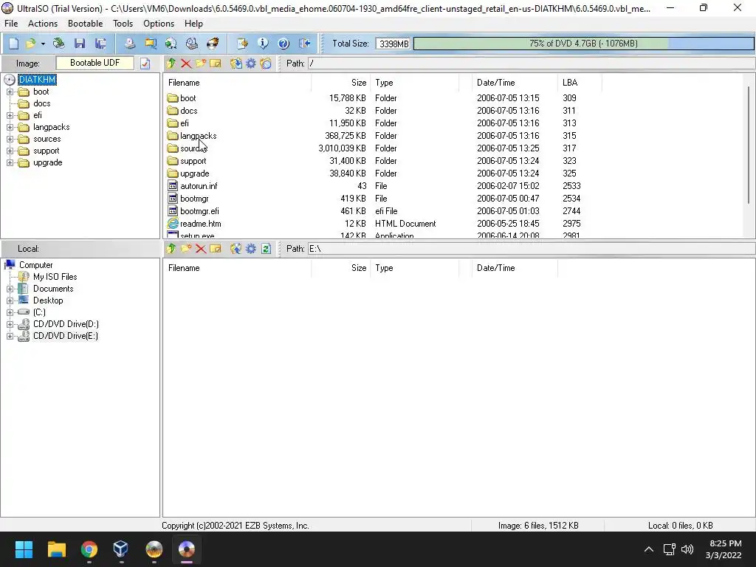Sort image list by Size column
The height and width of the screenshot is (567, 756).
pos(340,83)
